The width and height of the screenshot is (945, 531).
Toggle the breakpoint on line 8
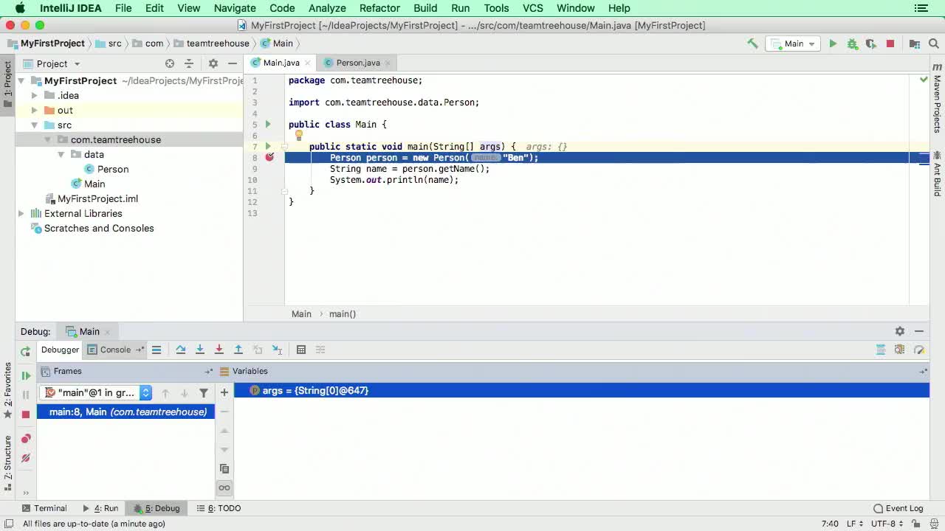coord(269,157)
